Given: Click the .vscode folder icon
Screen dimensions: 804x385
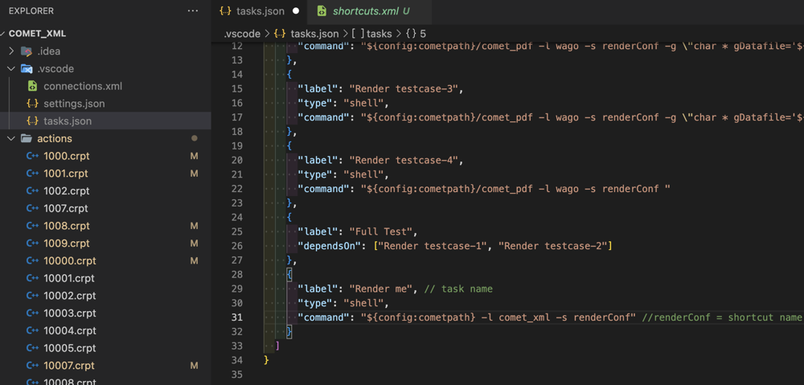Looking at the screenshot, I should tap(27, 68).
